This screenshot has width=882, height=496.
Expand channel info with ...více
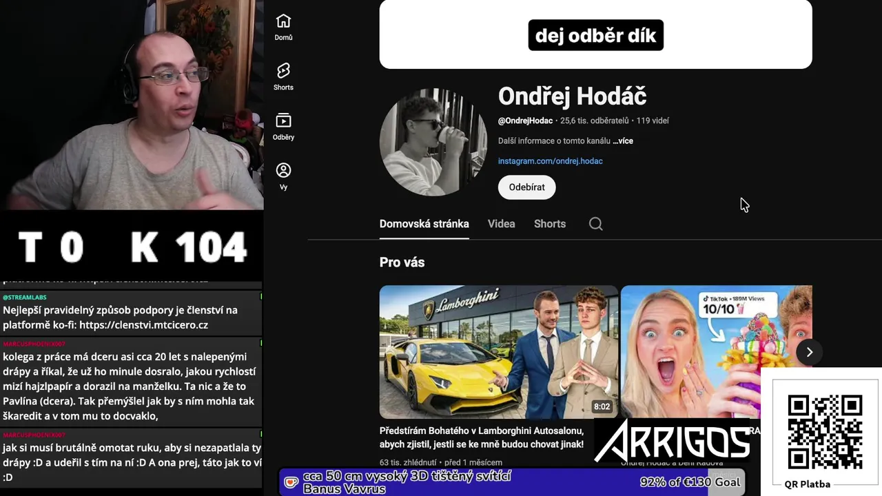623,141
